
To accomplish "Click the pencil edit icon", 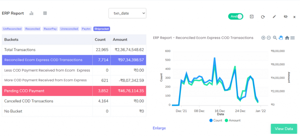I will [x=274, y=17].
